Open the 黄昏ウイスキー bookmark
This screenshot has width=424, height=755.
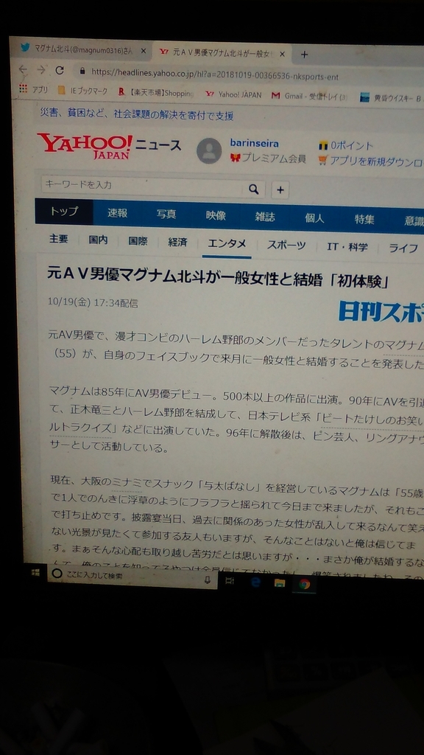coord(392,98)
